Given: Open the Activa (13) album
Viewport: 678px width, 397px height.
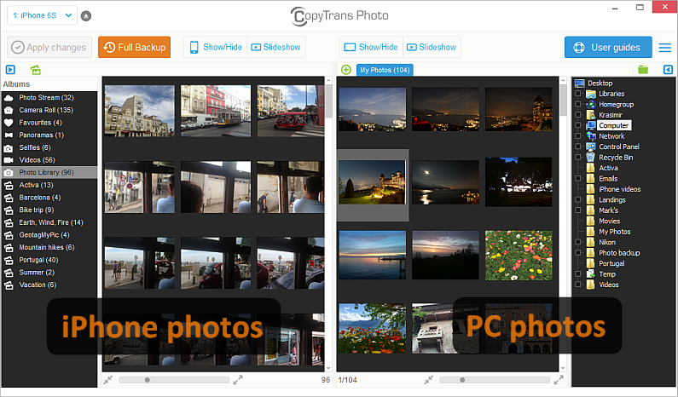Looking at the screenshot, I should click(x=49, y=185).
